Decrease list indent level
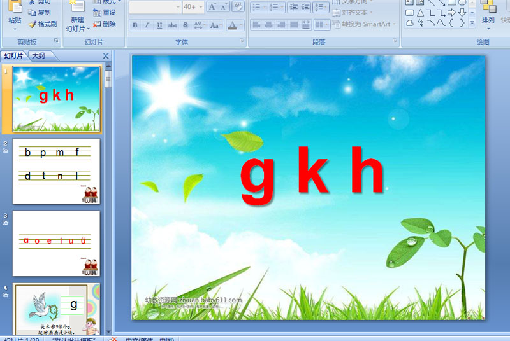The width and height of the screenshot is (510, 341). coord(293,7)
